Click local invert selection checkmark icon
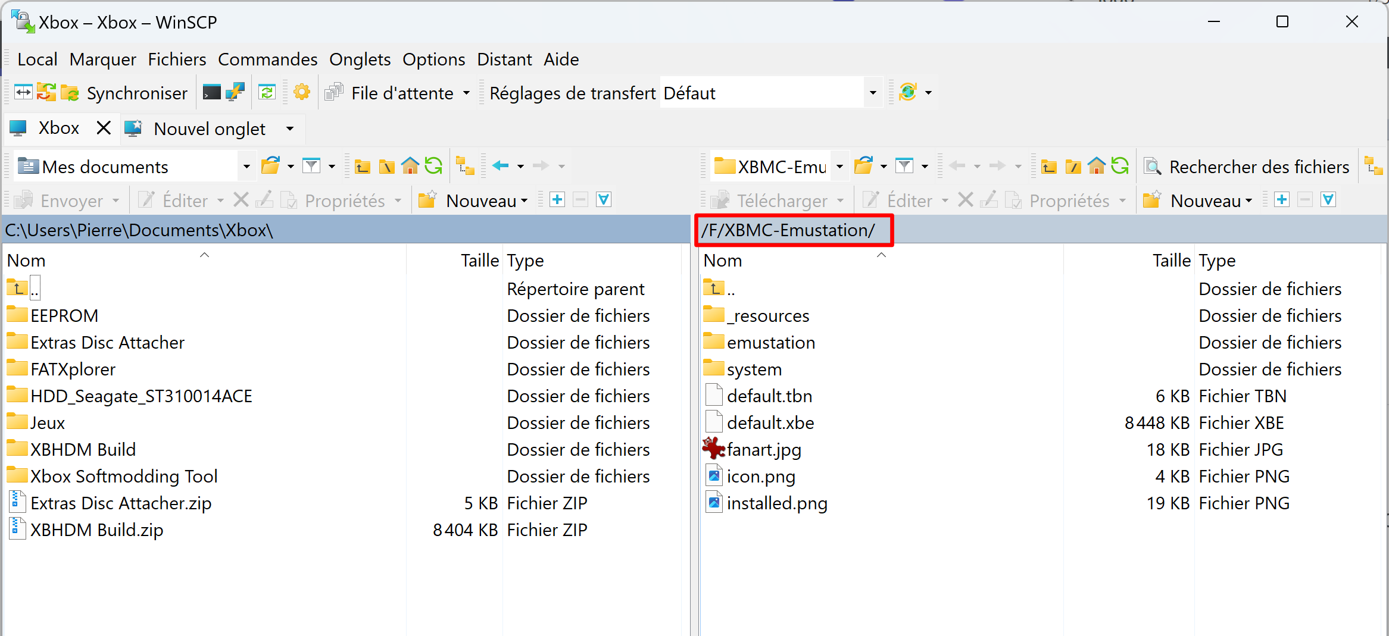 tap(604, 200)
